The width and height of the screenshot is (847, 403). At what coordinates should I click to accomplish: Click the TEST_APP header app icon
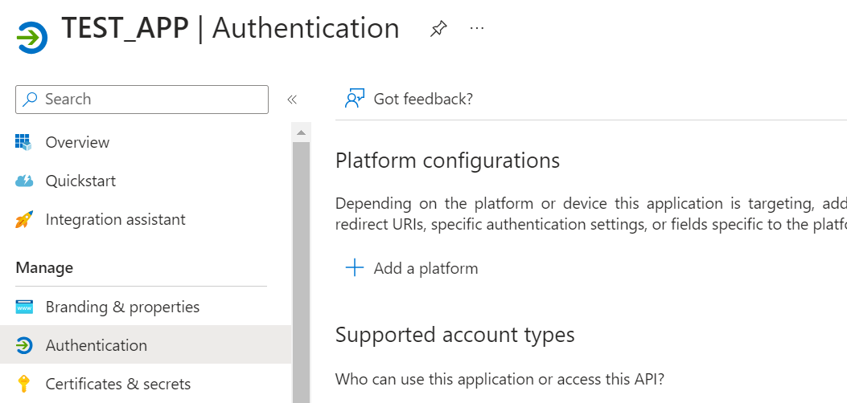pyautogui.click(x=32, y=37)
